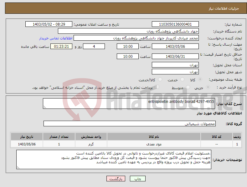Click the price validity time 10:00 field
This screenshot has width=247, height=187.
click(128, 56)
